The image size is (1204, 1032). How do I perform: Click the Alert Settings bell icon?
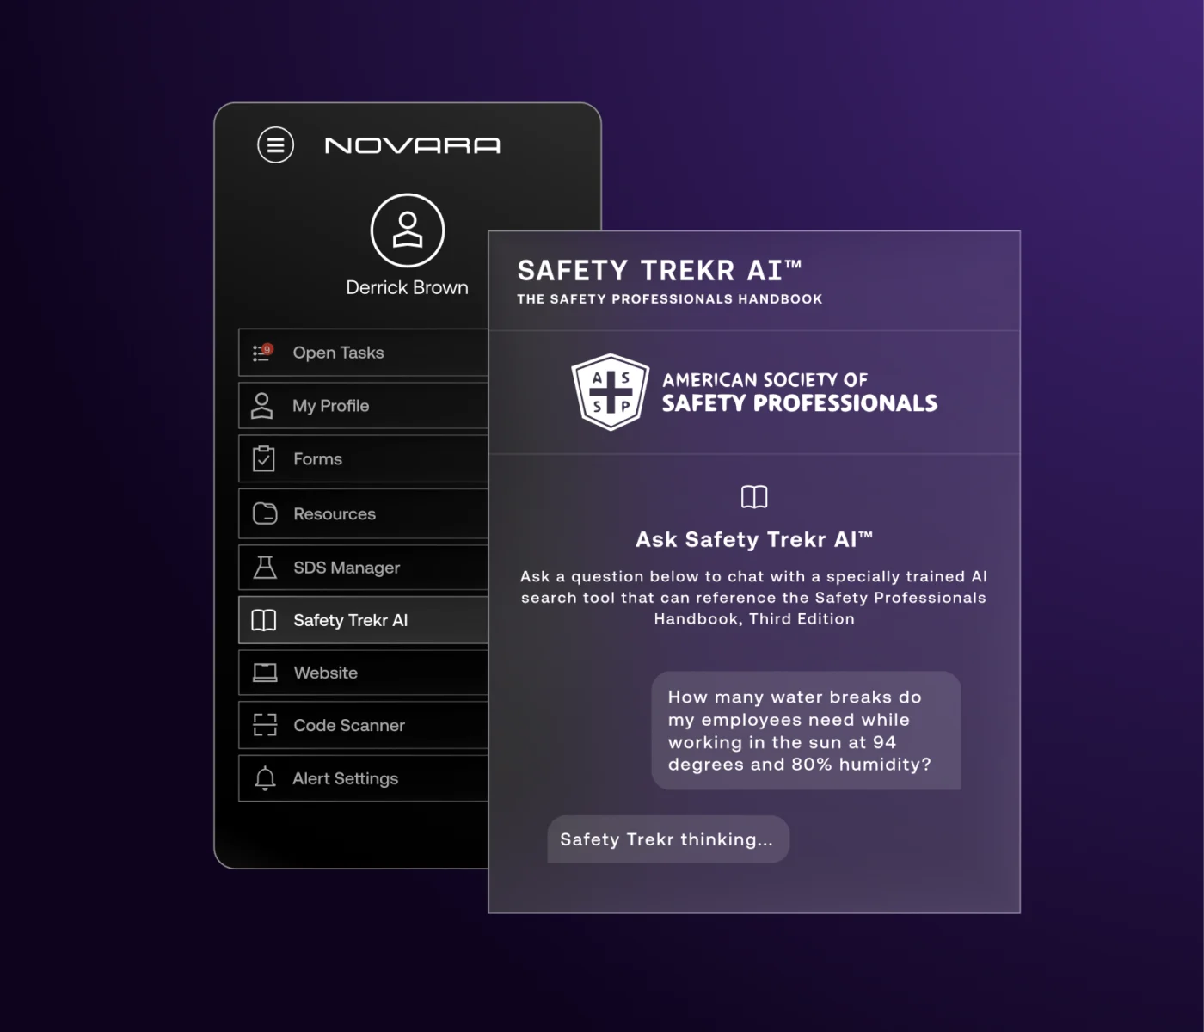[265, 778]
